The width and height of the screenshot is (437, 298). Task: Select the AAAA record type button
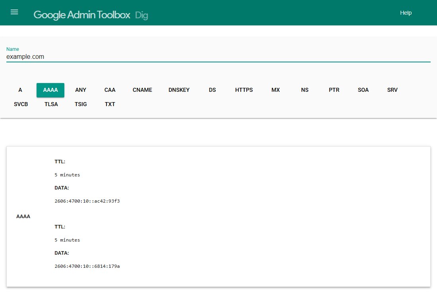50,90
